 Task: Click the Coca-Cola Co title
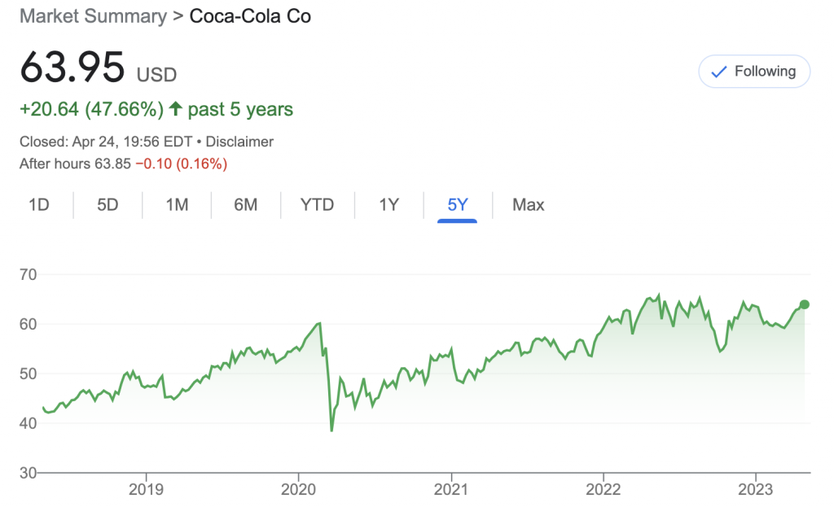coord(250,16)
